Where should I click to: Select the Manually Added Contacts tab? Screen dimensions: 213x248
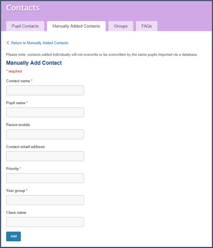(x=76, y=26)
